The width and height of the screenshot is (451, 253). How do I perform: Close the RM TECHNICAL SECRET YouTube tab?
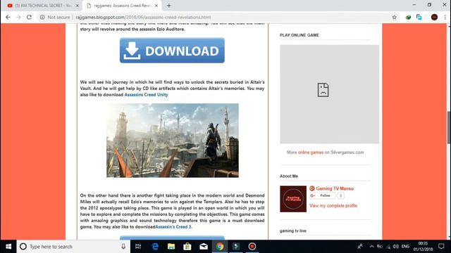[x=77, y=6]
